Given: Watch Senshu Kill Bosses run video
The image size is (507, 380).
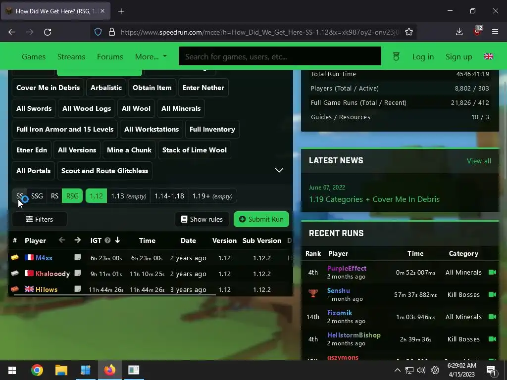Looking at the screenshot, I should click(492, 294).
